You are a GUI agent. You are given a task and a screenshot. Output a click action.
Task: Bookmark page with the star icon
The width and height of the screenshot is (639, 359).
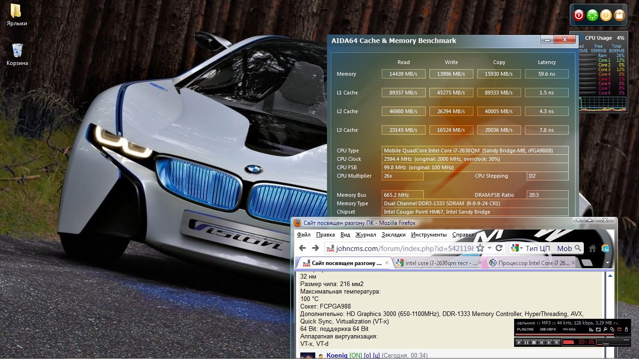click(x=480, y=248)
